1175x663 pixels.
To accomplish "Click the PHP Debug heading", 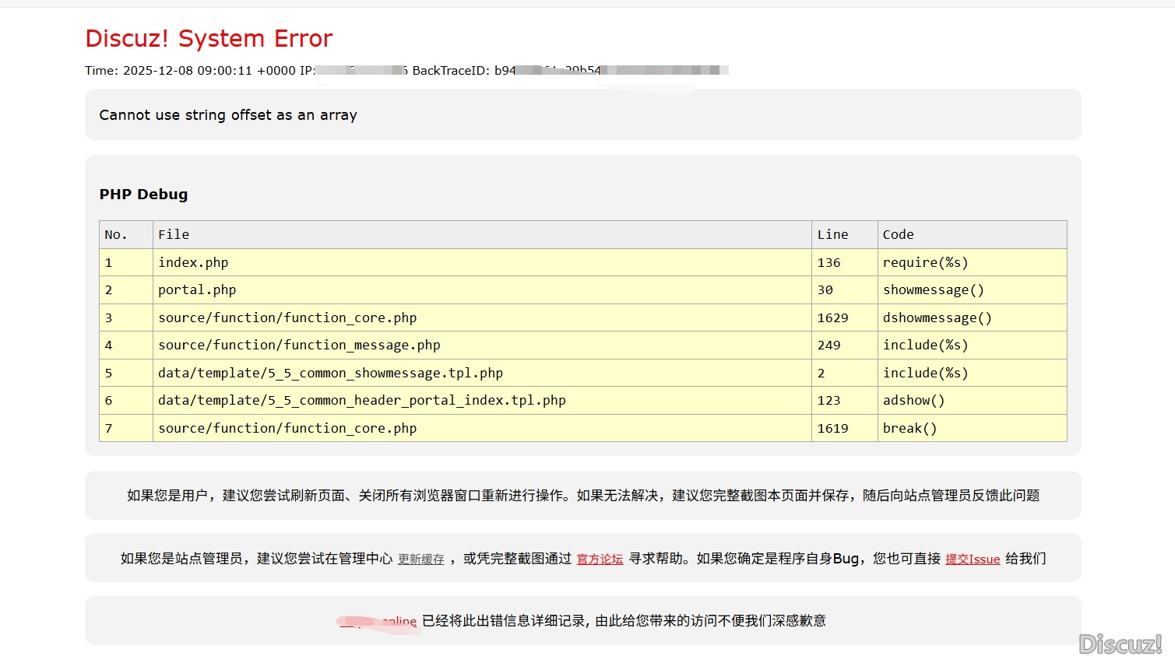I will [143, 195].
